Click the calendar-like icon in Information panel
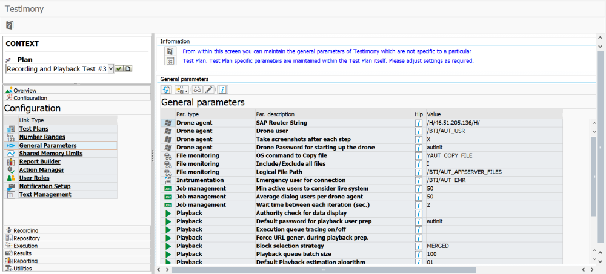This screenshot has height=274, width=606. pyautogui.click(x=170, y=61)
